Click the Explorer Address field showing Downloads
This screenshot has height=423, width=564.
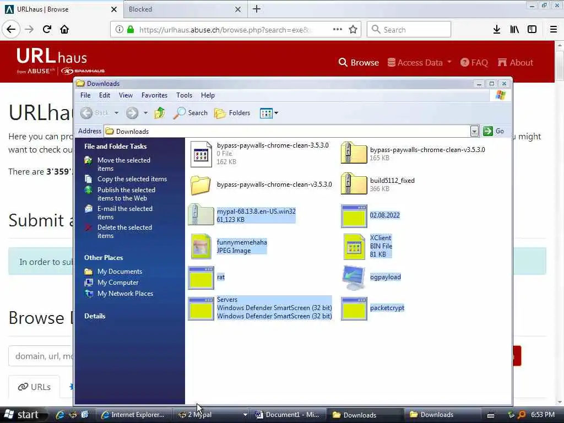pos(288,131)
